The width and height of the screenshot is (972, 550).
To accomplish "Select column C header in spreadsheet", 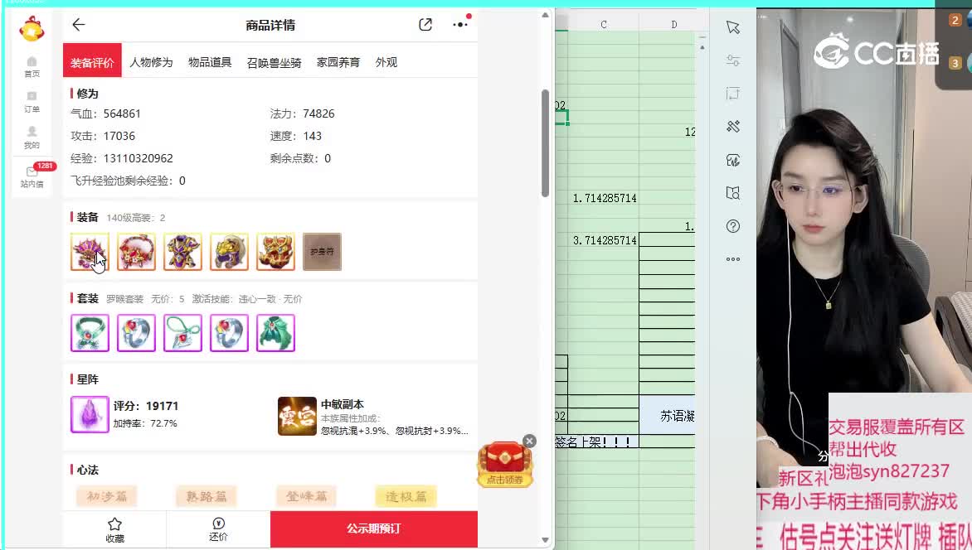I will click(604, 24).
